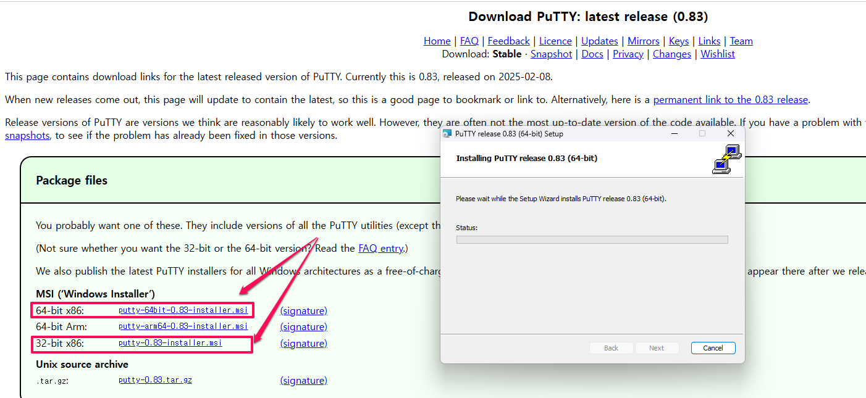Download putty-64bit-0.83-installer.msi

pos(183,310)
